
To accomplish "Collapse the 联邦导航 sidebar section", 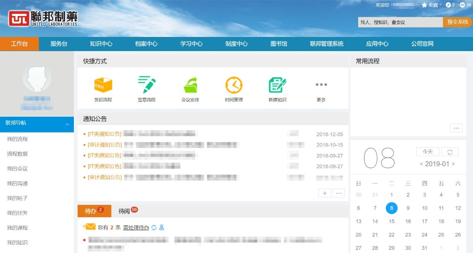I will [67, 125].
